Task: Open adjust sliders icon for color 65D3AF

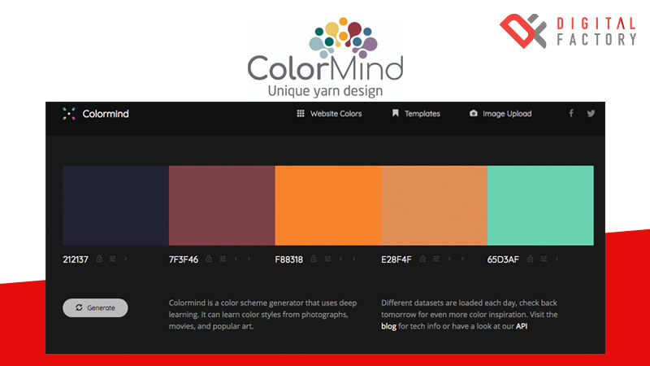Action: point(543,259)
